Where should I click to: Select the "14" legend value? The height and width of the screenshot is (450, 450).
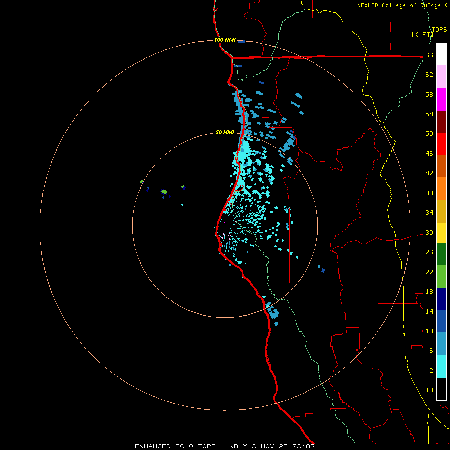tap(429, 312)
